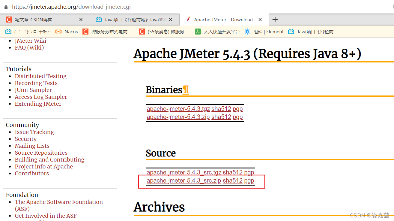
Task: Open The Apache Software Foundation (ASF) link
Action: click(x=59, y=205)
